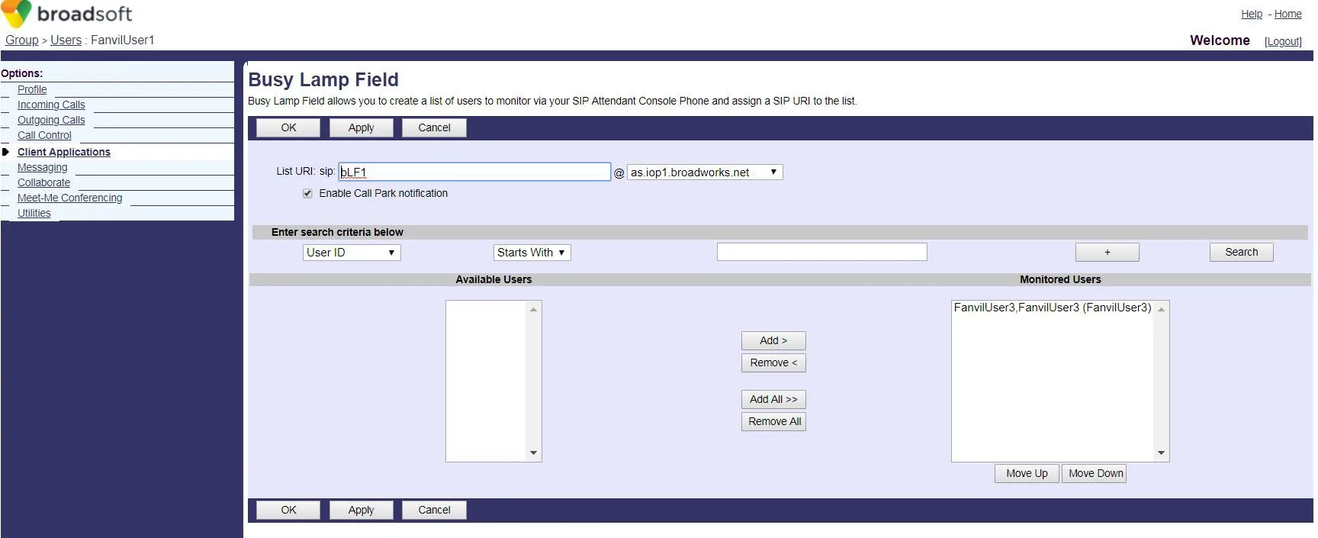Expand the as.iop1.broadworks.net domain dropdown
This screenshot has height=538, width=1318.
point(704,172)
